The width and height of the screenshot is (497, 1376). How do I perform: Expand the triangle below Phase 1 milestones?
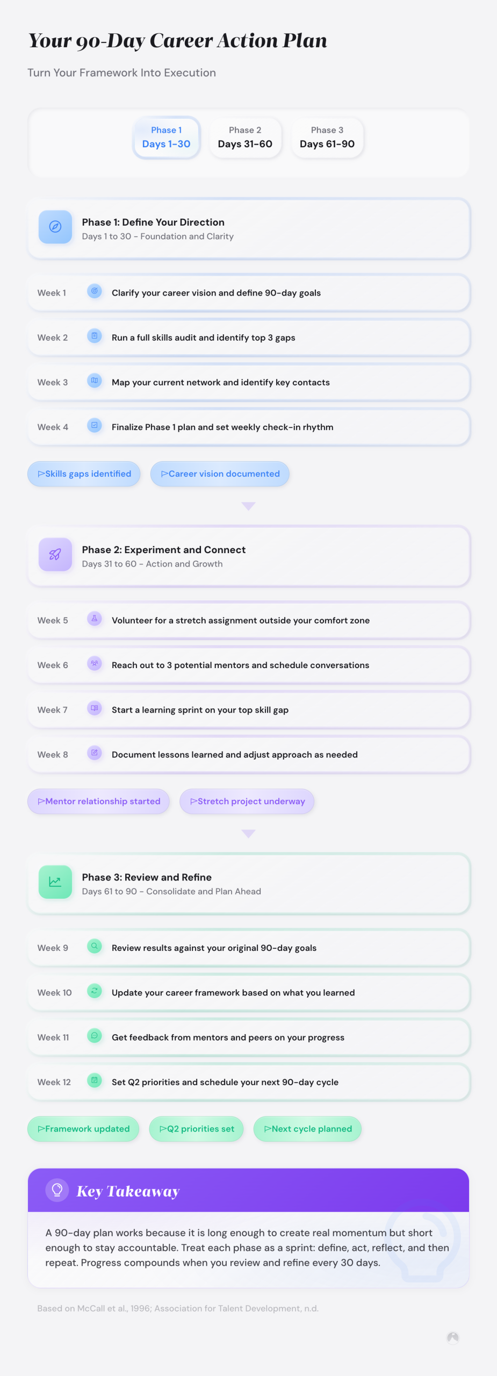point(248,506)
